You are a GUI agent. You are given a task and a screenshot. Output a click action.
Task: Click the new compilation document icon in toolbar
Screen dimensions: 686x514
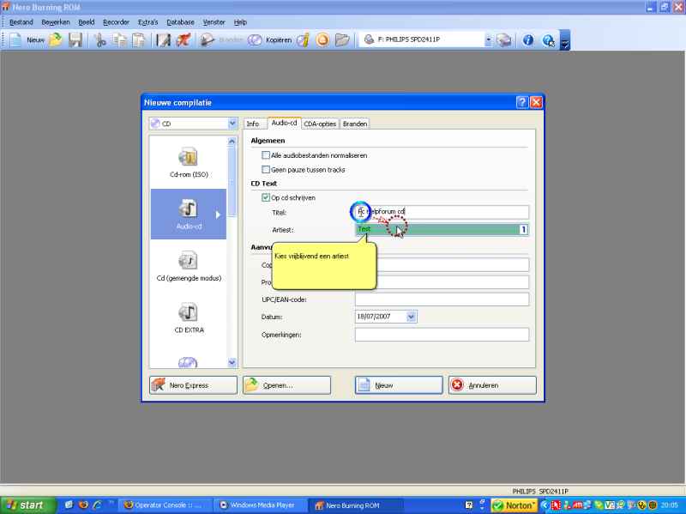(x=15, y=39)
